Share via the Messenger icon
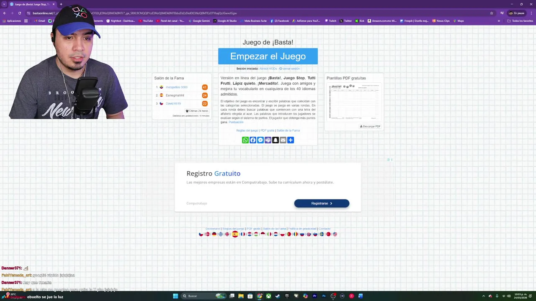 point(260,140)
